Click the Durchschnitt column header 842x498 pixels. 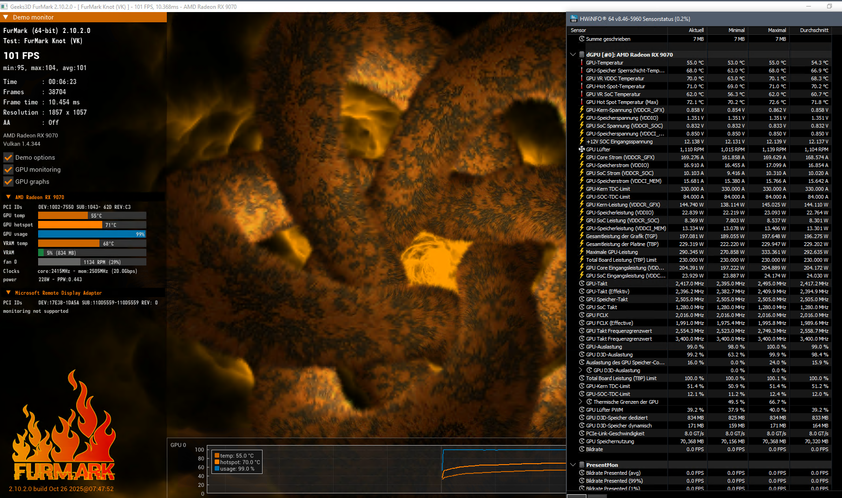pos(810,30)
